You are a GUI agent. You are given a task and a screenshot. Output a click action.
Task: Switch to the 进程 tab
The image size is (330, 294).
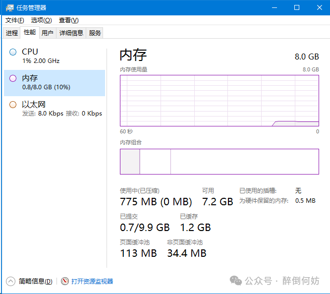click(x=12, y=33)
